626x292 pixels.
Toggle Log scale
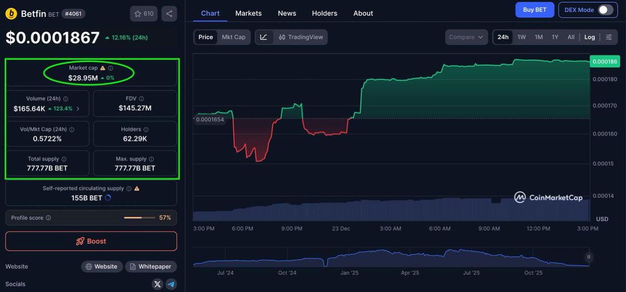[589, 37]
